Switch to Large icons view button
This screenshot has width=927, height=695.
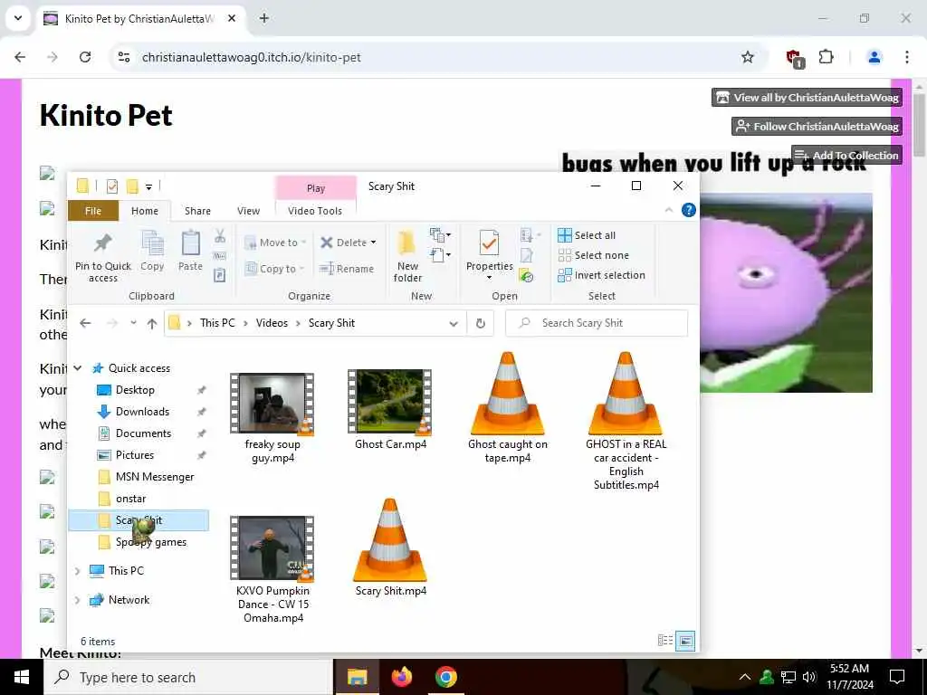point(685,640)
